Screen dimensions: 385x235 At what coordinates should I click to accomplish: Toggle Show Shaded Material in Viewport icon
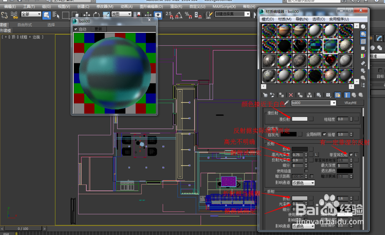(x=338, y=95)
